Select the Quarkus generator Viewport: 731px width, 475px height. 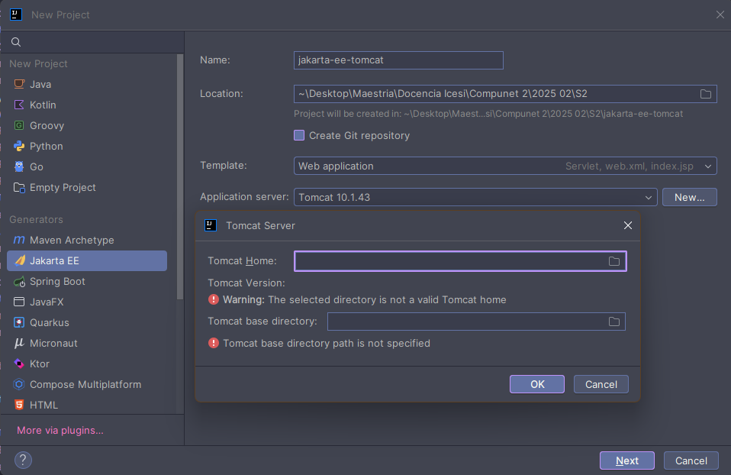(x=50, y=322)
